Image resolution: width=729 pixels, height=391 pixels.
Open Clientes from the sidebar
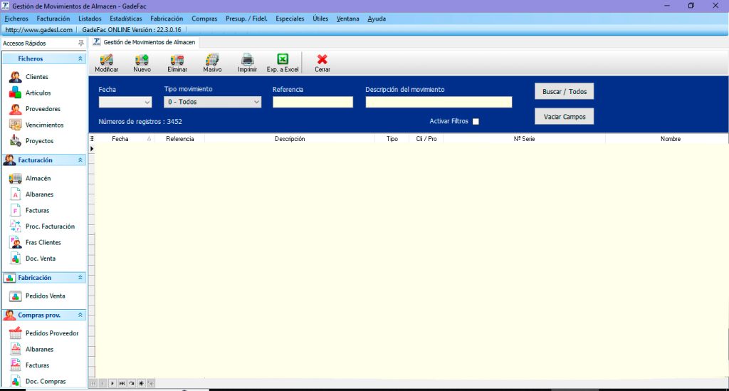pyautogui.click(x=36, y=77)
